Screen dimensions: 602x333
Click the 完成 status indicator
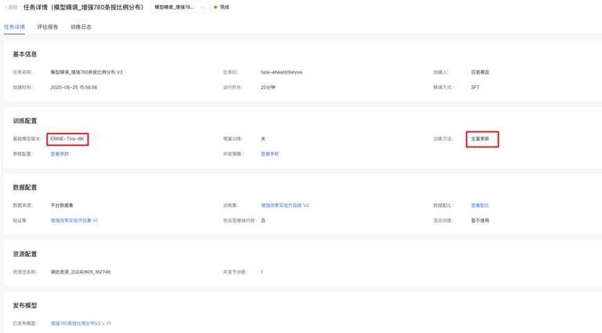tap(222, 7)
